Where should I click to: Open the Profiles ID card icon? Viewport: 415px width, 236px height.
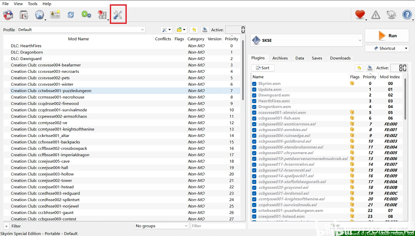55,15
